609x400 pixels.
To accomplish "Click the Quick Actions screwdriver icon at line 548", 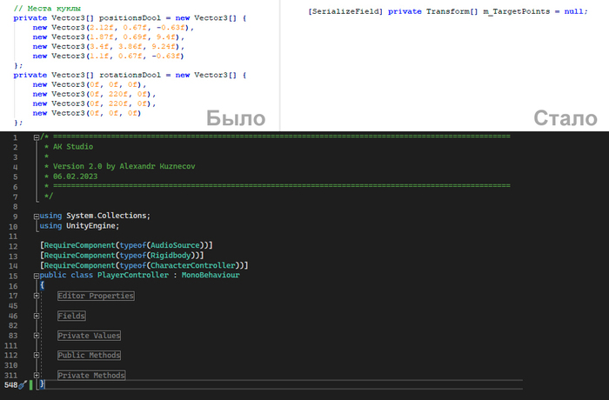I will [x=23, y=384].
